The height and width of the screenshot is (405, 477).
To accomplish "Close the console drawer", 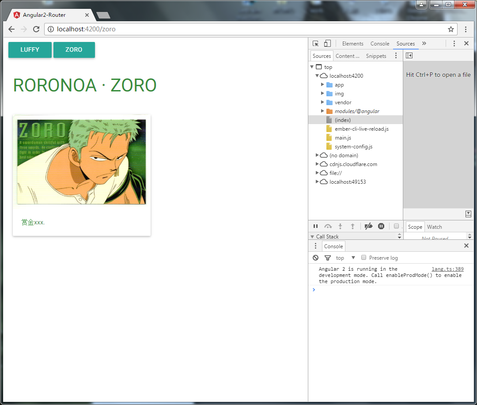I will point(466,246).
